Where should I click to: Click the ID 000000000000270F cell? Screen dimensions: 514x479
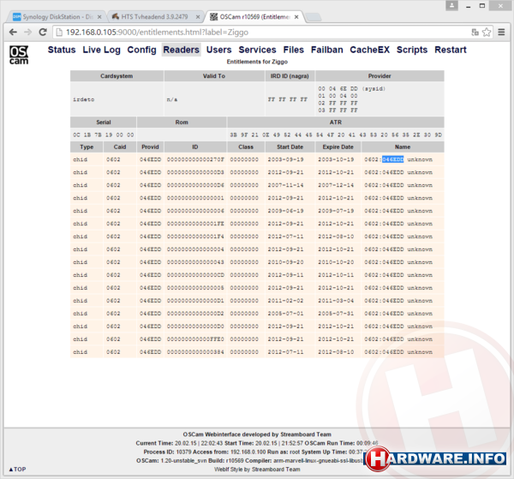pos(195,159)
